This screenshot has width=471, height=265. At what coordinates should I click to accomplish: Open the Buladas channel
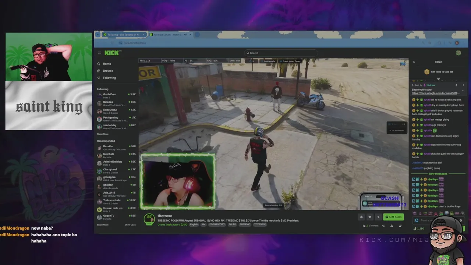point(116,103)
